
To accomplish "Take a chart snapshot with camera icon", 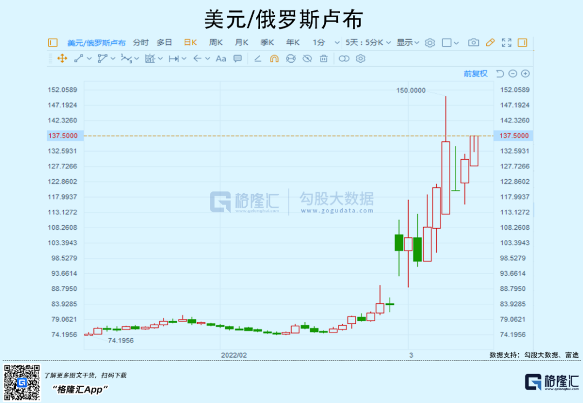I will (473, 43).
